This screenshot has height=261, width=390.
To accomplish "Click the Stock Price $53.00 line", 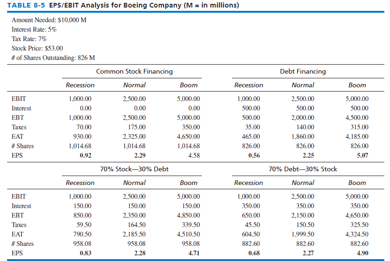I will coord(37,49).
